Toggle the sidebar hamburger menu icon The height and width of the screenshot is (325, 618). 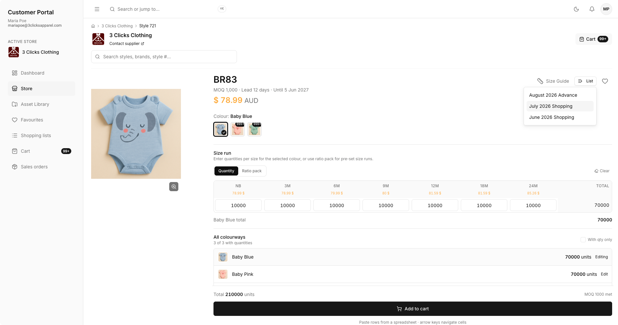97,9
